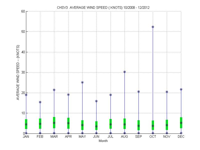Click the chart title CHSV3 AVERAGE WIND SPEED
200x150 pixels.
pos(103,7)
